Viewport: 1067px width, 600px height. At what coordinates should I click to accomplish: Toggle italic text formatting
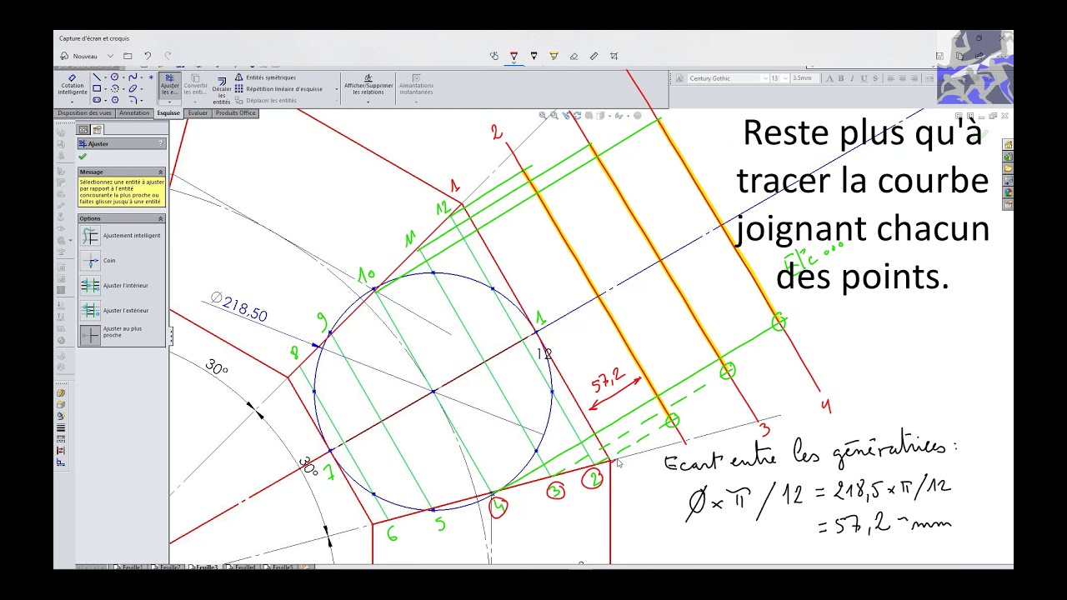(x=852, y=78)
